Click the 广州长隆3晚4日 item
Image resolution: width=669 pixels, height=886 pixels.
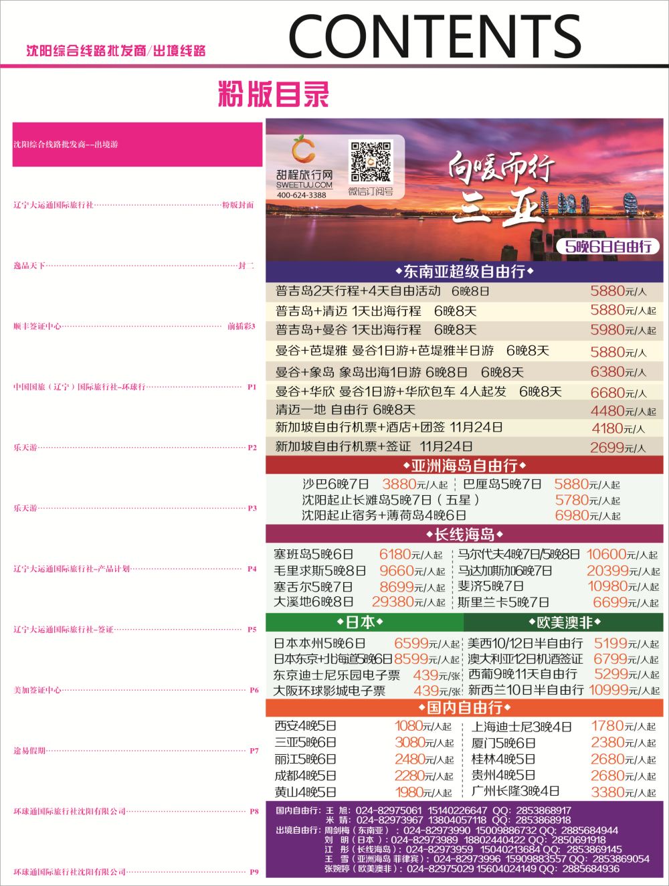point(564,792)
